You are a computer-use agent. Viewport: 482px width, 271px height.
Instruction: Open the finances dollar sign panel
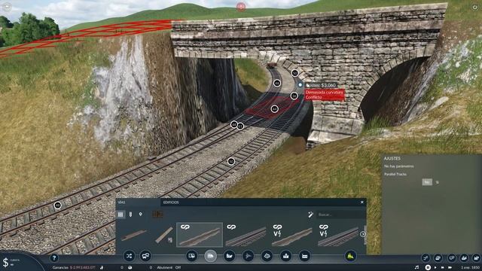(5, 263)
